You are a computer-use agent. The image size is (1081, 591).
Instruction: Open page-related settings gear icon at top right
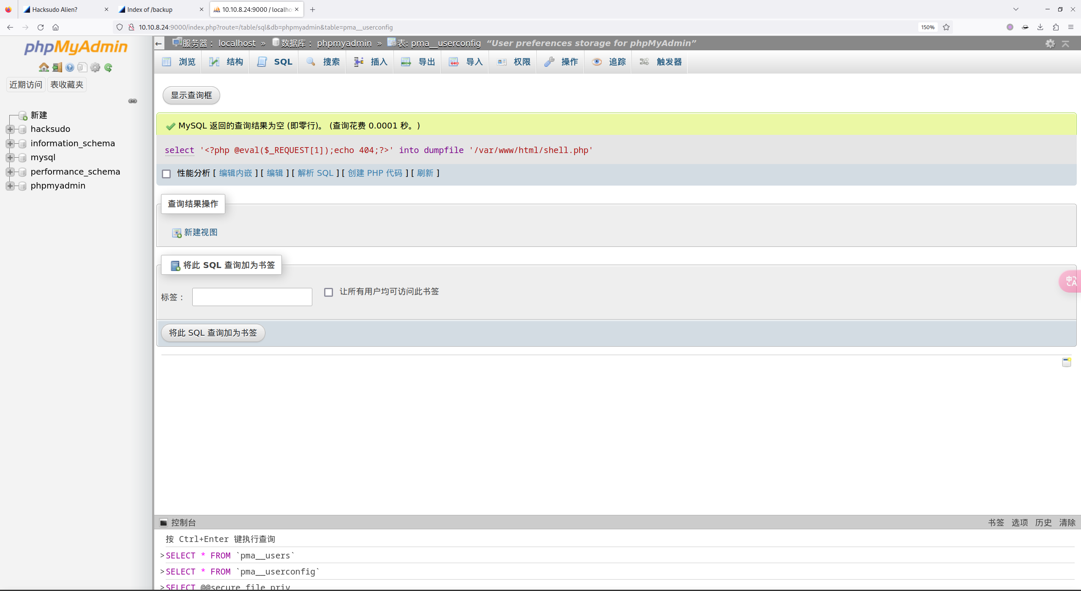[1050, 44]
